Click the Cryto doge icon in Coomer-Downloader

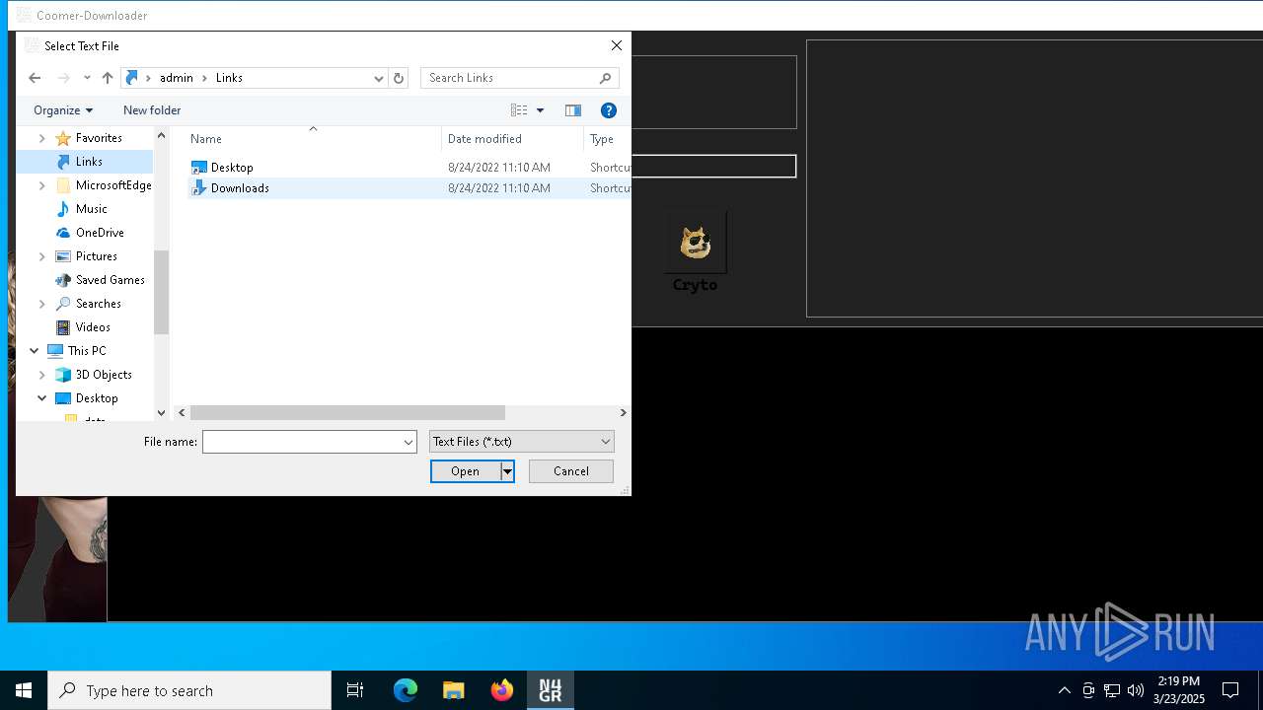[x=696, y=242]
